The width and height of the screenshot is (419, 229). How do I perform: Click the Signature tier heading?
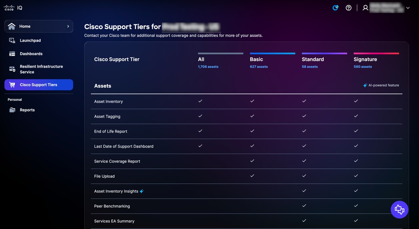pyautogui.click(x=365, y=59)
